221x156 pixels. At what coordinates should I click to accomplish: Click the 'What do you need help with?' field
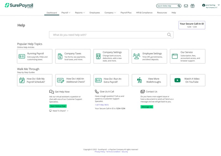(x=111, y=35)
